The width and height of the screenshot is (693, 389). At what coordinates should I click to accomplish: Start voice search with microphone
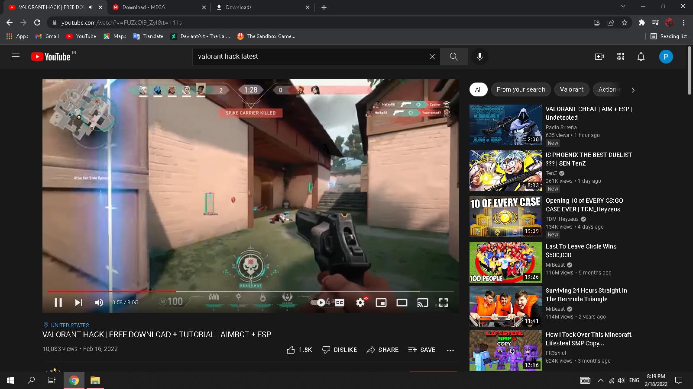coord(479,57)
